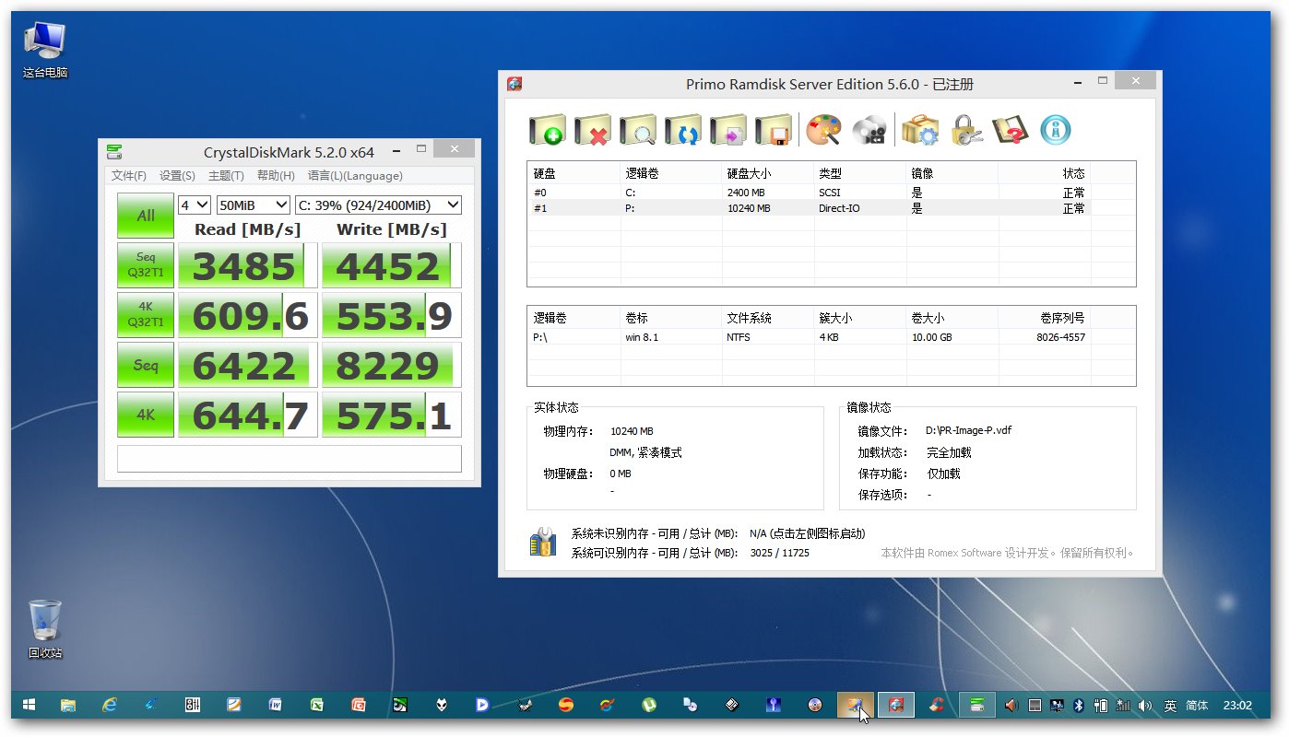
Task: Click the Direct-IO type cell
Action: 841,208
